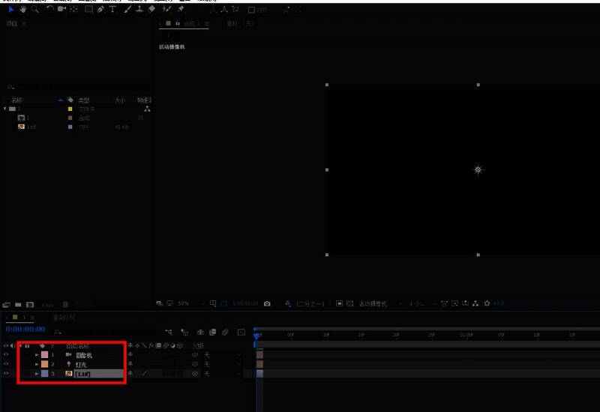
Task: Open the resolution dropdown in viewer footer
Action: click(313, 304)
